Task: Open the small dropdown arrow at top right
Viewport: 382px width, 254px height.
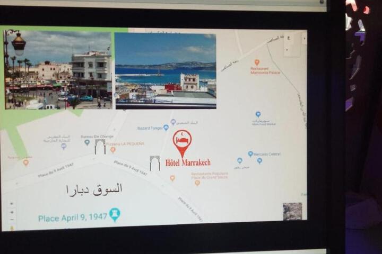Action: click(305, 38)
